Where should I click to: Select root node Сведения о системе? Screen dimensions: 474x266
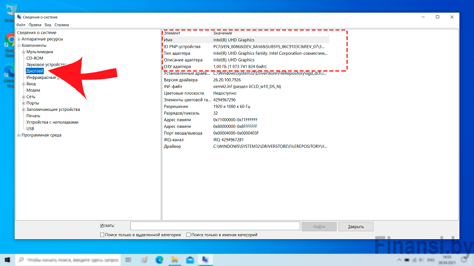(x=36, y=33)
